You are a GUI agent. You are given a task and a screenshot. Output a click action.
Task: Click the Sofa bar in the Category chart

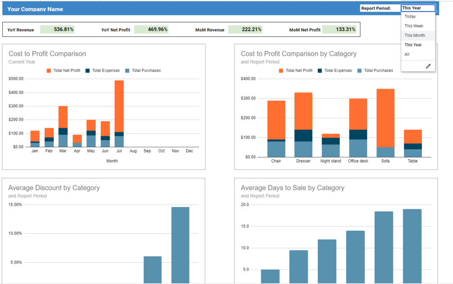click(x=385, y=117)
